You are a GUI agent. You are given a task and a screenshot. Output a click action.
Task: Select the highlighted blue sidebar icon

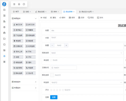[x=4, y=56]
